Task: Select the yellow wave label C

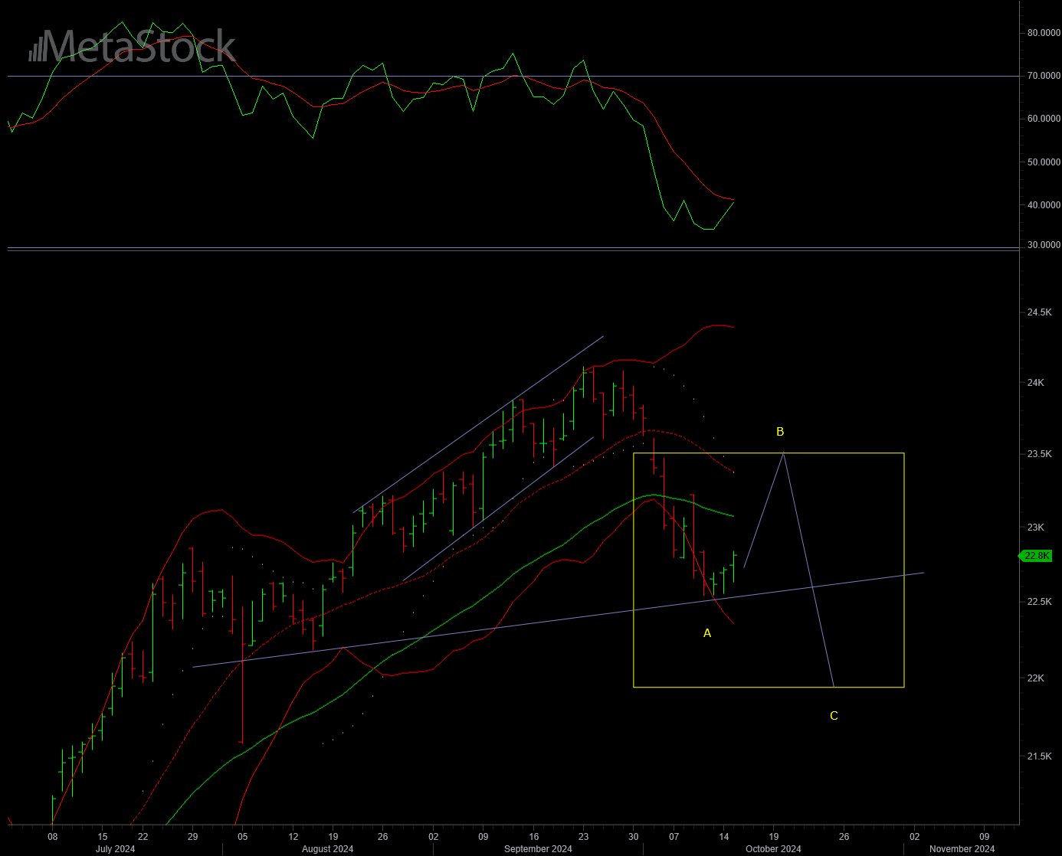Action: [834, 716]
